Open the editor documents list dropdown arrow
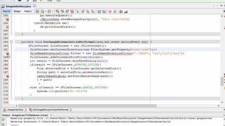Screen dimensions: 225x126 pos(221,6)
